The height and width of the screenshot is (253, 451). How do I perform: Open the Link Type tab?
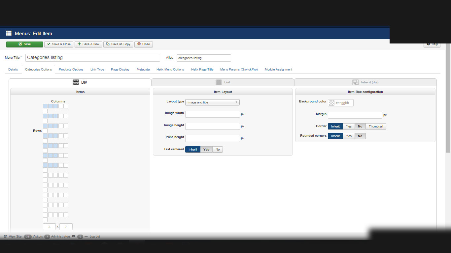pos(97,70)
